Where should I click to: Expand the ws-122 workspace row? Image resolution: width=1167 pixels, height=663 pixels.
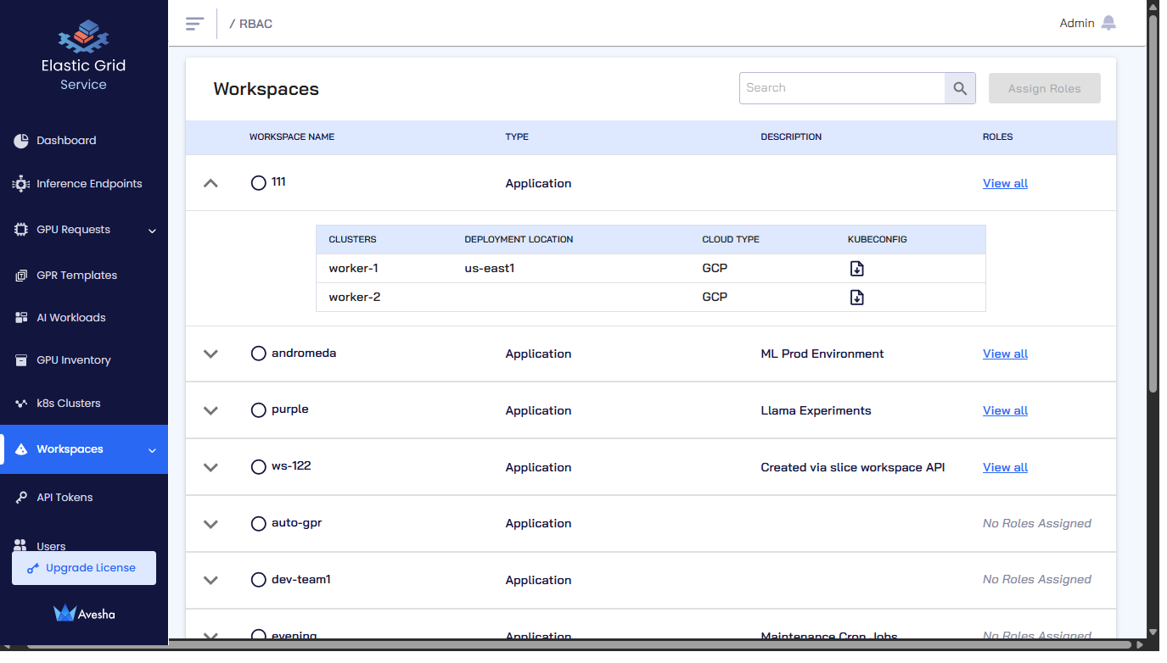coord(211,467)
